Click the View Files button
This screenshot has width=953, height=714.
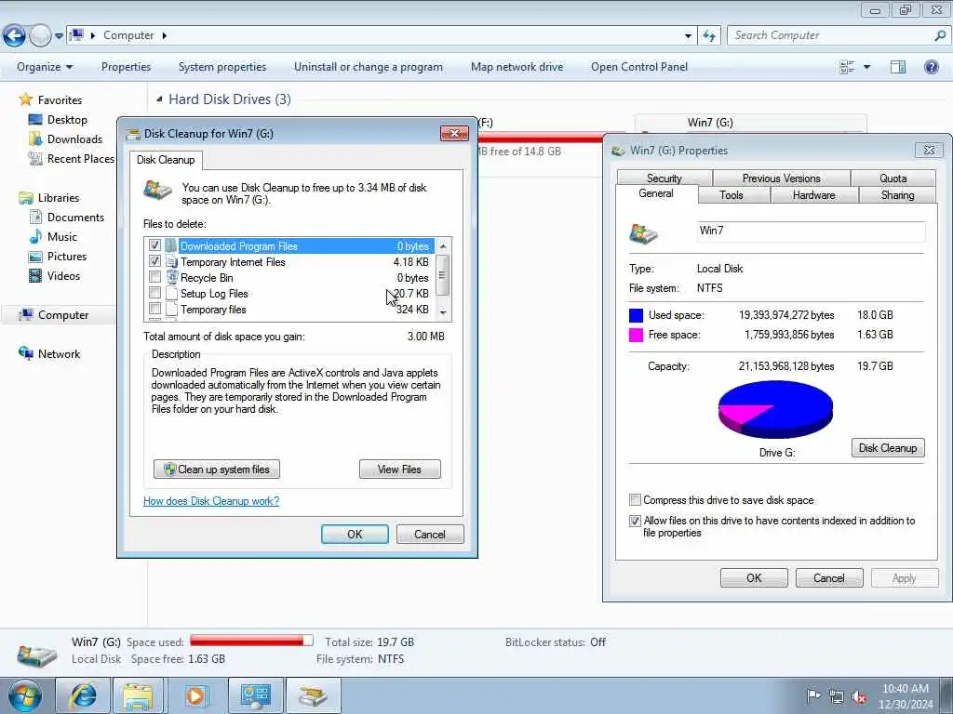(x=399, y=469)
